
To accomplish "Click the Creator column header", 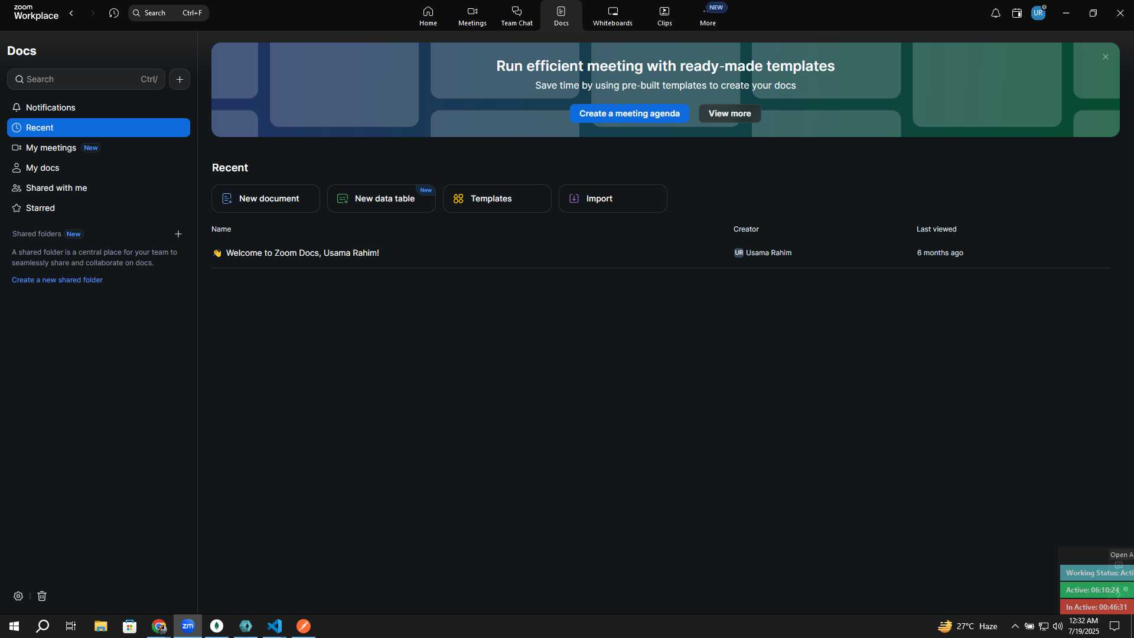I will (x=746, y=229).
